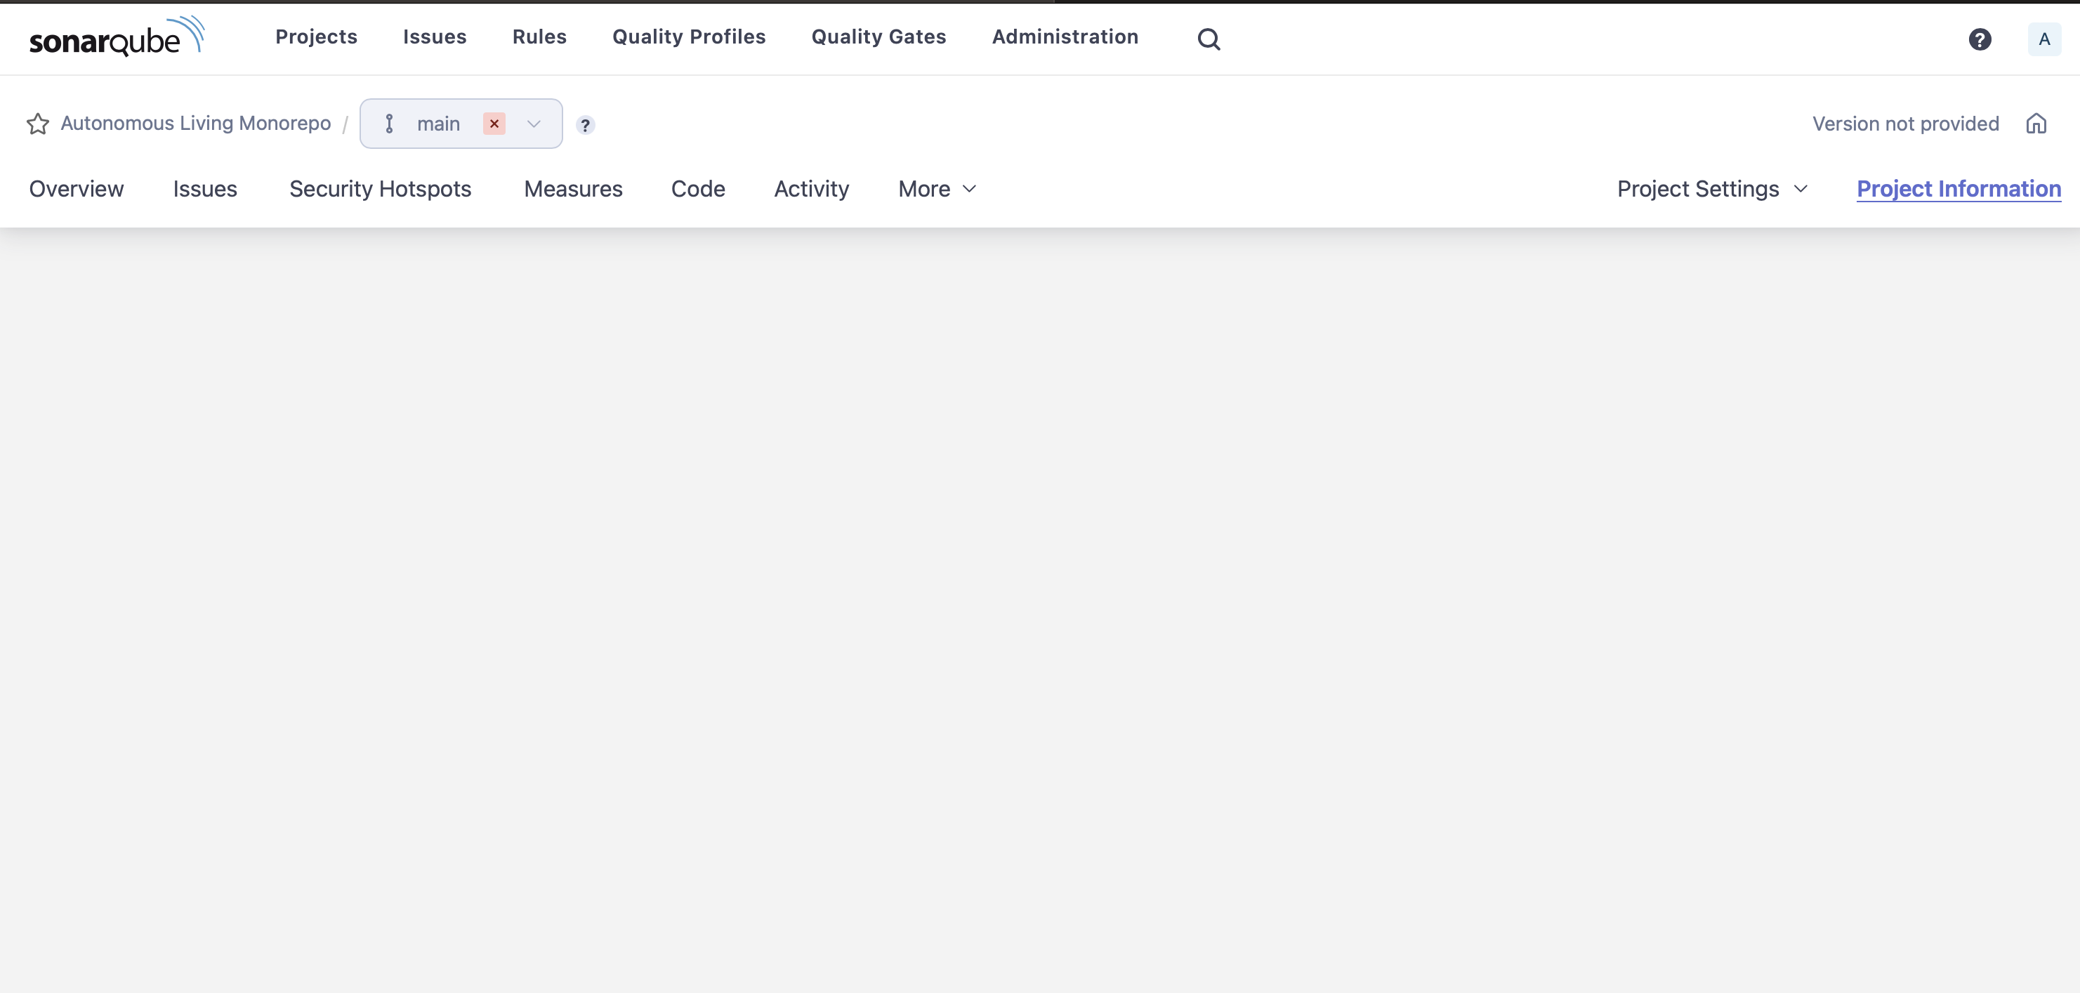The image size is (2080, 993).
Task: Open the More menu
Action: tap(935, 188)
